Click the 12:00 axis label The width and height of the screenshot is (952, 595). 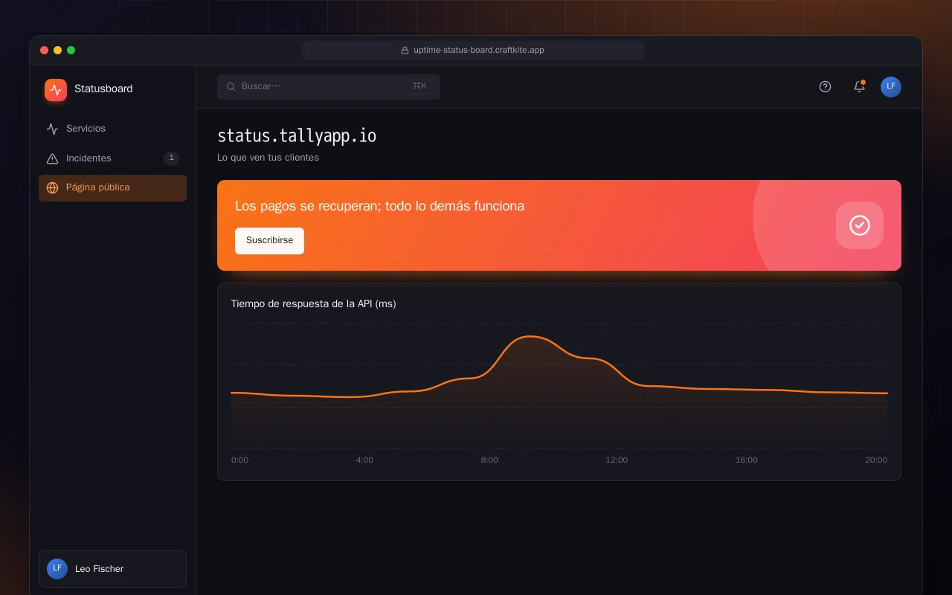tap(617, 460)
